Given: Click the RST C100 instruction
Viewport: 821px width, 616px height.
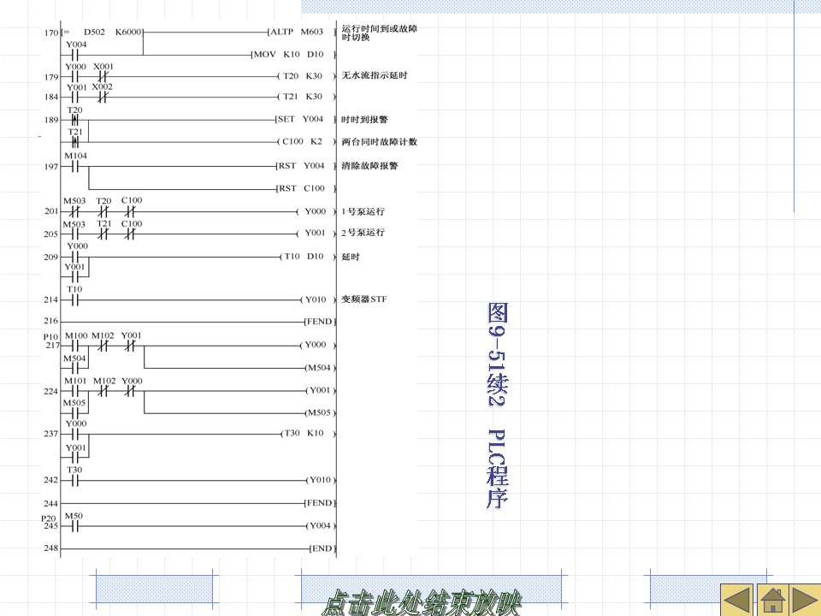Looking at the screenshot, I should click(302, 188).
